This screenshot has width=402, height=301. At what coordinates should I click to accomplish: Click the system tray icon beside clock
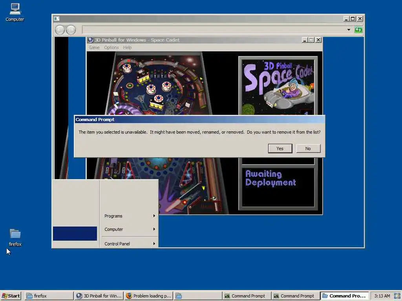(397, 296)
